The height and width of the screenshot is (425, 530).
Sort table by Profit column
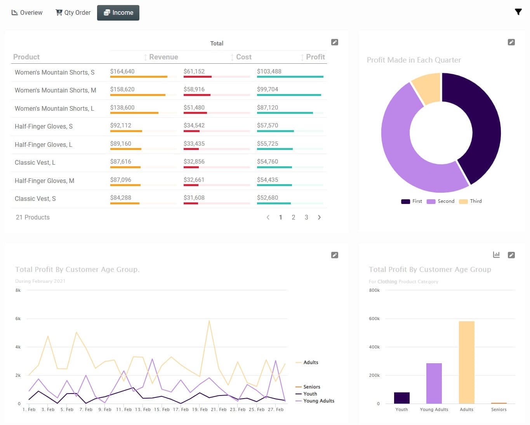(313, 57)
